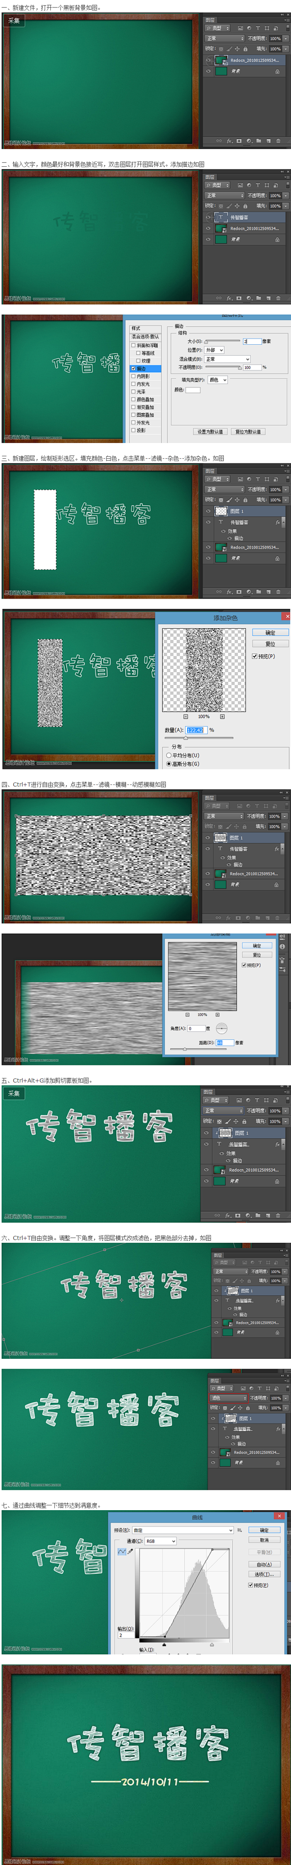Click 复位为默认值 button
The height and width of the screenshot is (1865, 291).
[248, 431]
